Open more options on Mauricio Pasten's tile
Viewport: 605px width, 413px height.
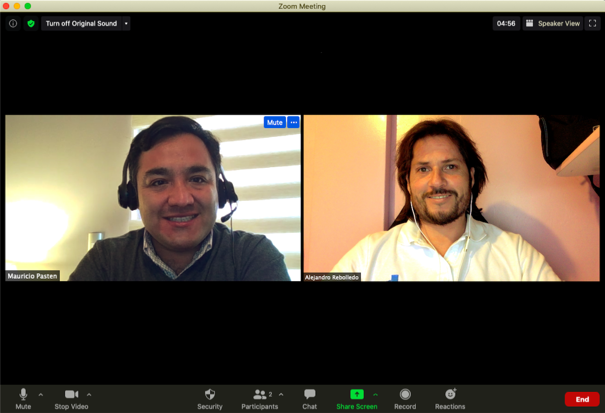pyautogui.click(x=294, y=122)
